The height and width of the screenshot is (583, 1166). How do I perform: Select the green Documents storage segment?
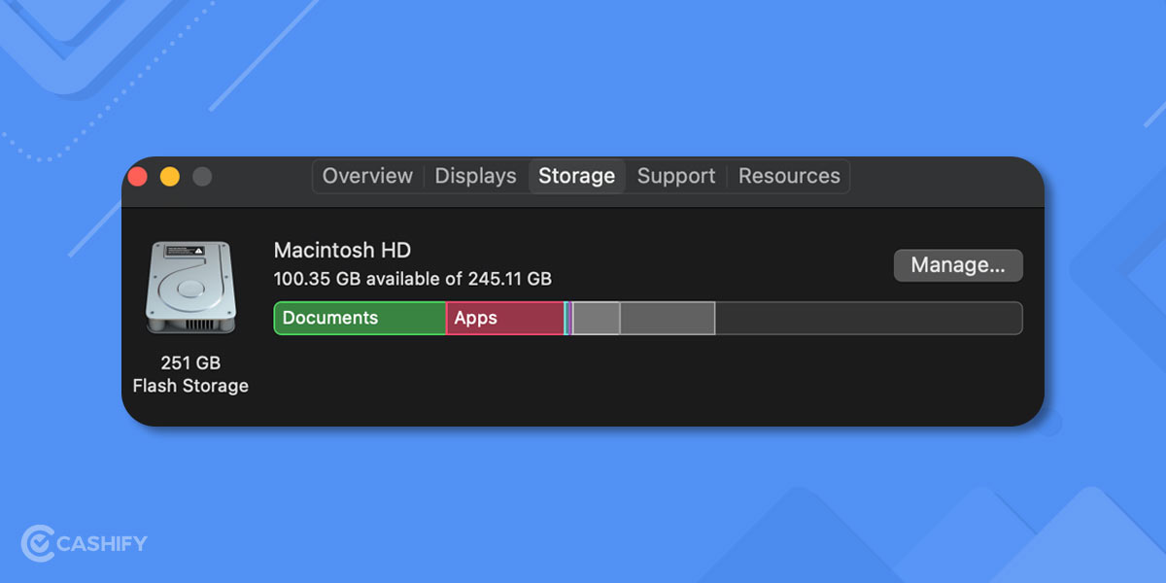[358, 318]
